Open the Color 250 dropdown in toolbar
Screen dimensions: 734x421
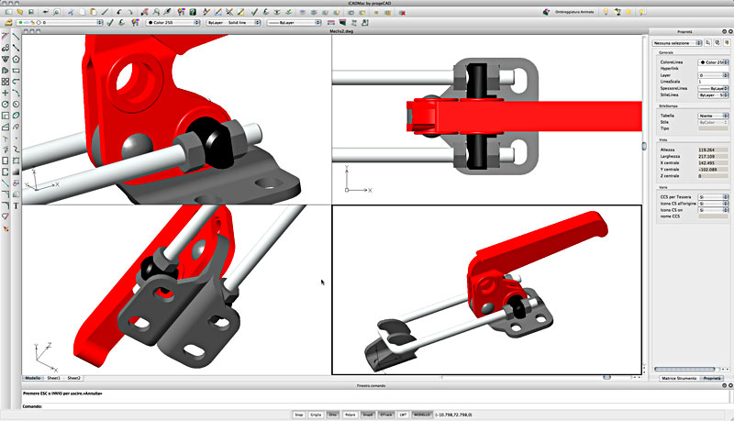[172, 22]
